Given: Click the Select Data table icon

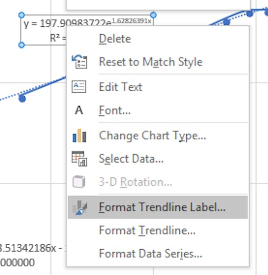Looking at the screenshot, I should (79, 159).
